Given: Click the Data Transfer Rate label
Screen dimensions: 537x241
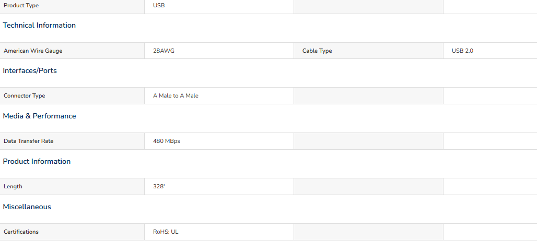Looking at the screenshot, I should point(28,141).
